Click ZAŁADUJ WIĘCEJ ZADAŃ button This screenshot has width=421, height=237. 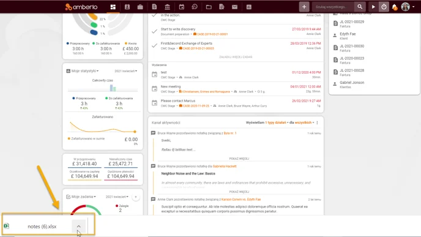[x=236, y=57]
